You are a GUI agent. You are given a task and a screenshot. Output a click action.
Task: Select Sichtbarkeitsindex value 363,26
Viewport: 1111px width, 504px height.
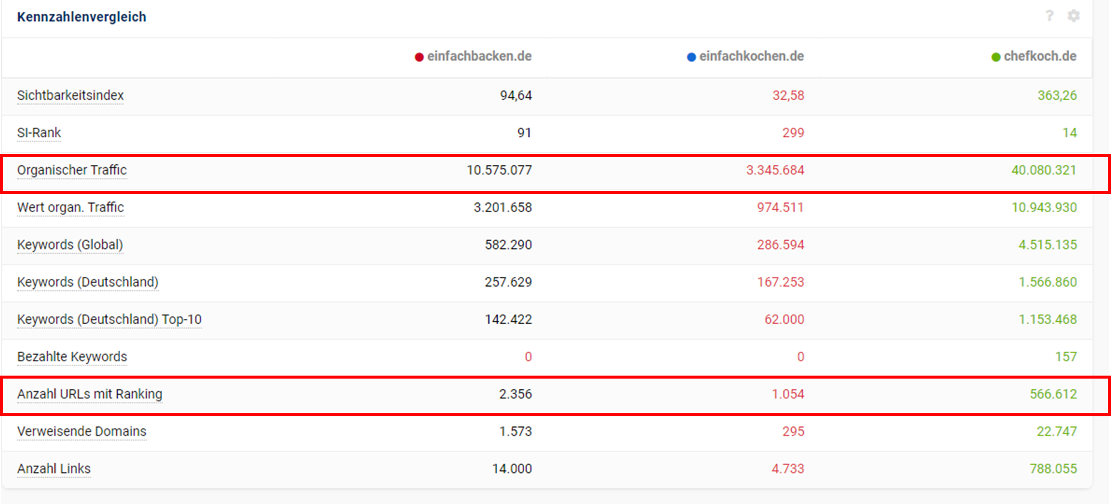[x=1057, y=96]
